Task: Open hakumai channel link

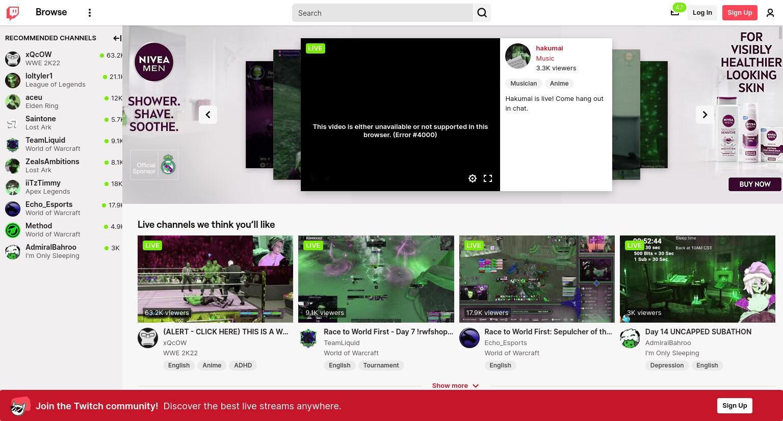Action: pos(550,48)
